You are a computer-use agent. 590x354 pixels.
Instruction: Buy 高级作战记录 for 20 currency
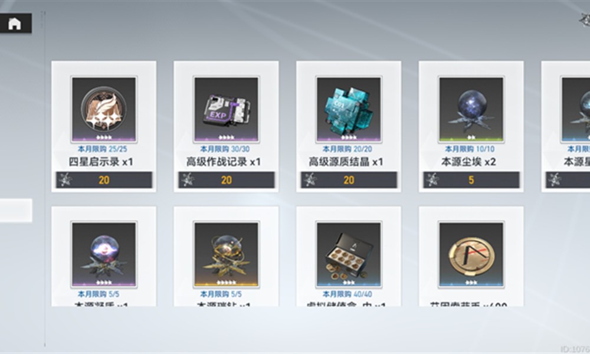[x=226, y=180]
